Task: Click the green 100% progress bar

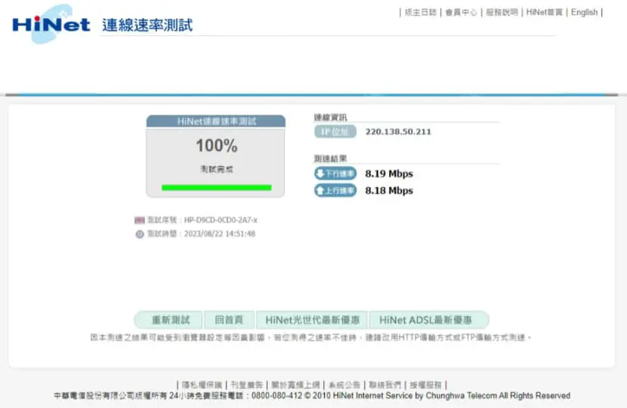Action: coord(216,188)
